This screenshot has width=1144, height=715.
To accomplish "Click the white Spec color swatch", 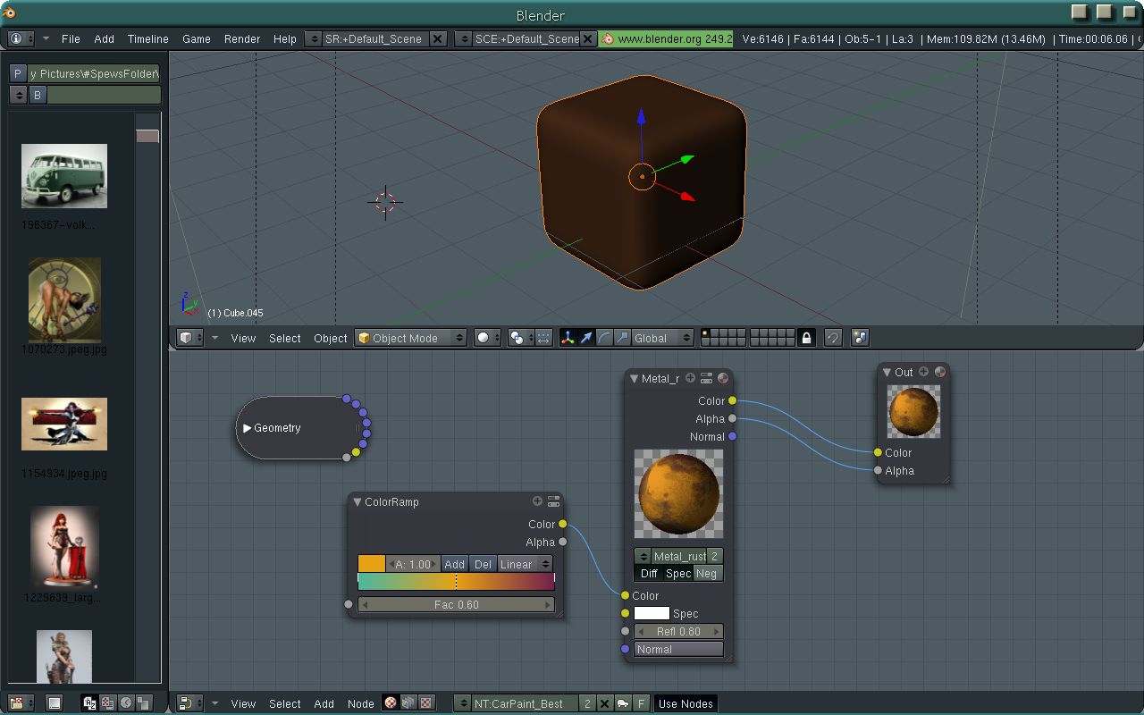I will [x=652, y=614].
